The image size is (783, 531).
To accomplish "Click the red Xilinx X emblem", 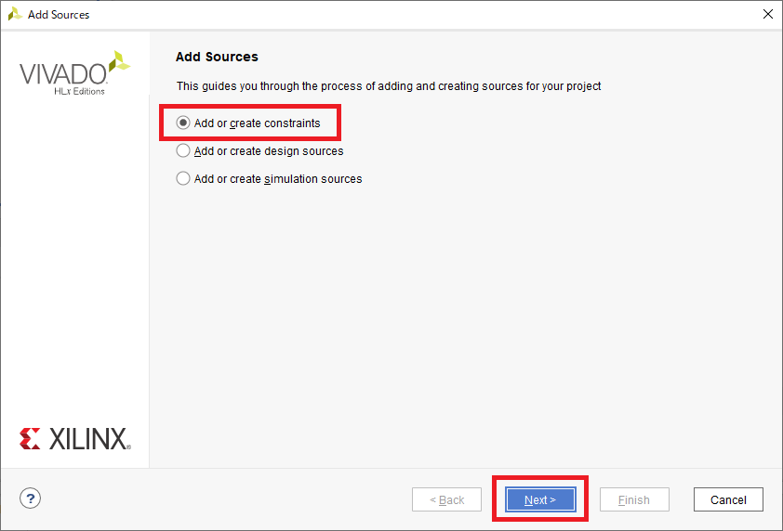I will tap(30, 439).
